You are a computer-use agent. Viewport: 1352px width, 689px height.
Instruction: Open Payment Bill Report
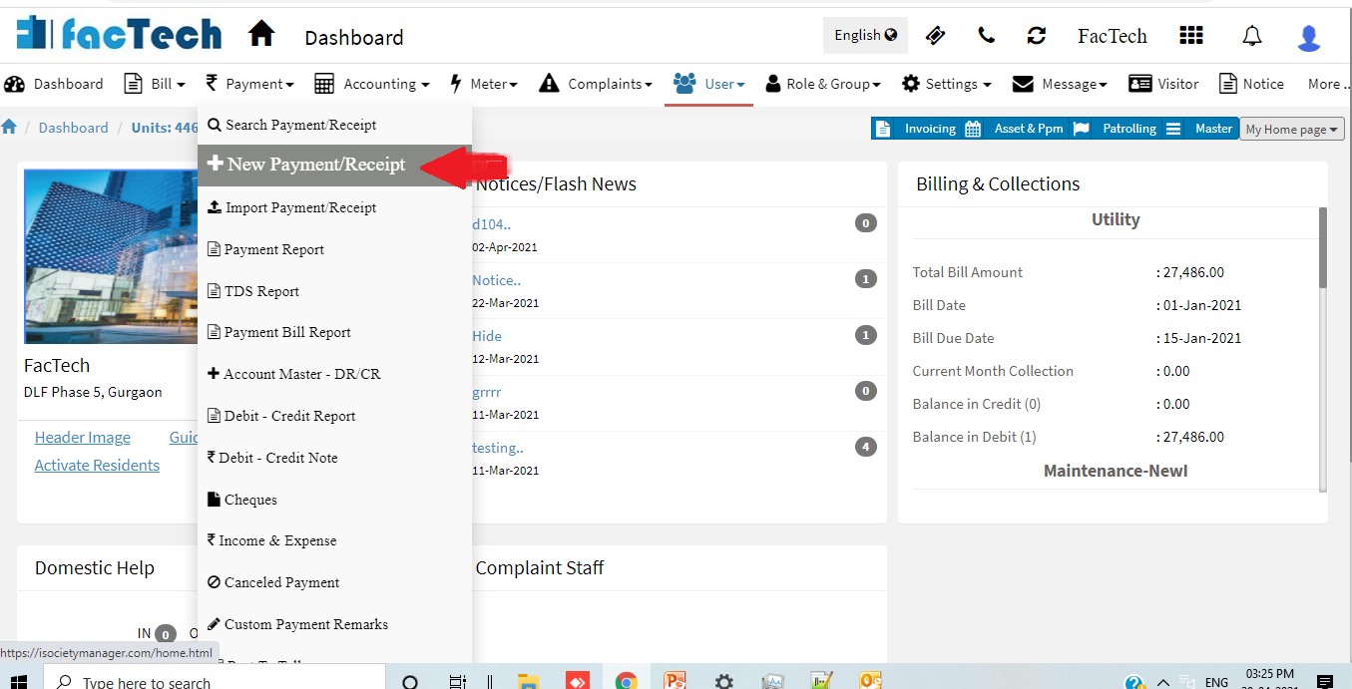click(334, 332)
